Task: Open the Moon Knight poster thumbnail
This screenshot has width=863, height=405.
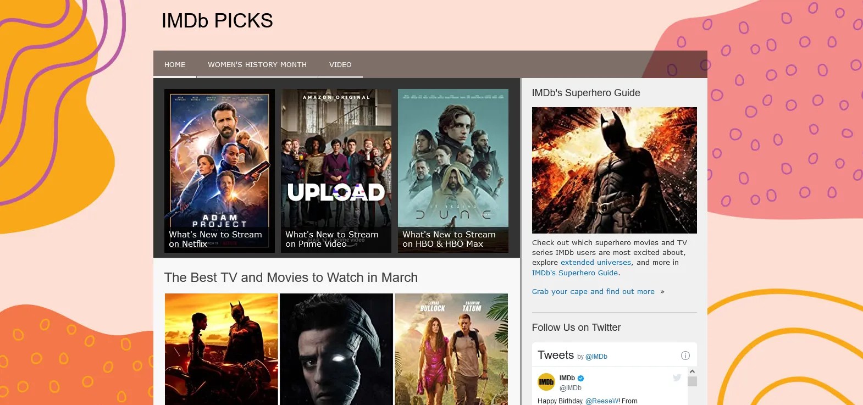Action: coord(336,349)
